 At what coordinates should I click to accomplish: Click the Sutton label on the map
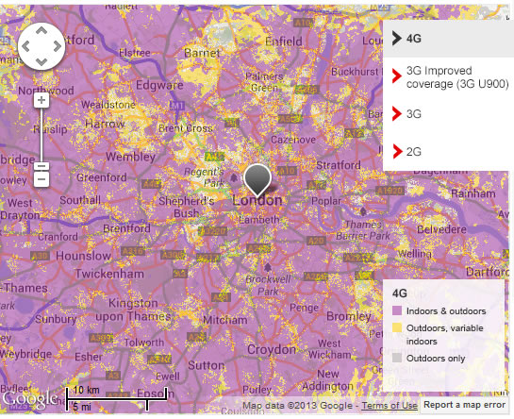tap(207, 365)
